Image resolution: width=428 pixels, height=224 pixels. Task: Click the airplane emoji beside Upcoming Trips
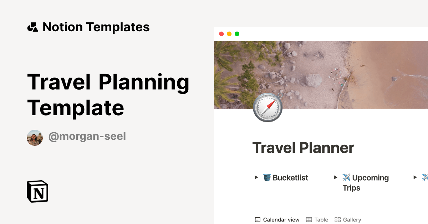click(346, 177)
